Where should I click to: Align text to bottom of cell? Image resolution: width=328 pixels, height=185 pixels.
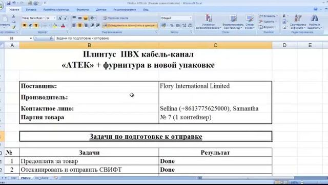tap(86, 18)
